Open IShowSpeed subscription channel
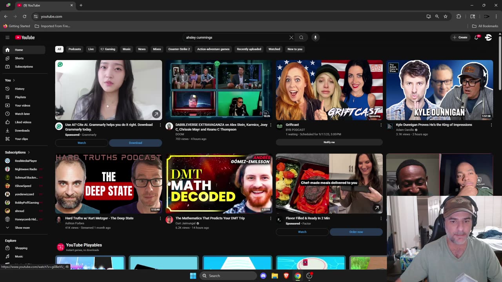The width and height of the screenshot is (502, 282). [24, 186]
